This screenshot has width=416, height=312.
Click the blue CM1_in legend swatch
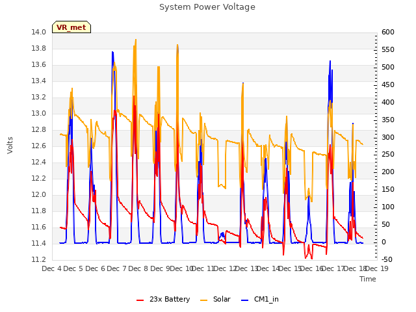click(244, 300)
